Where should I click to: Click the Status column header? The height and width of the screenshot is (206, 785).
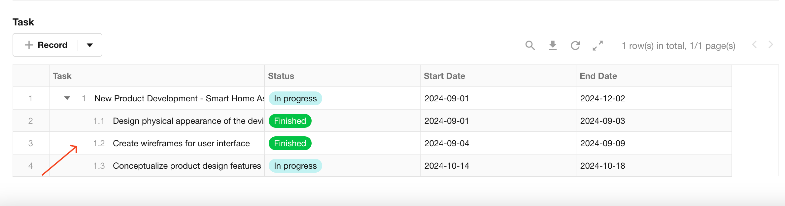click(281, 76)
